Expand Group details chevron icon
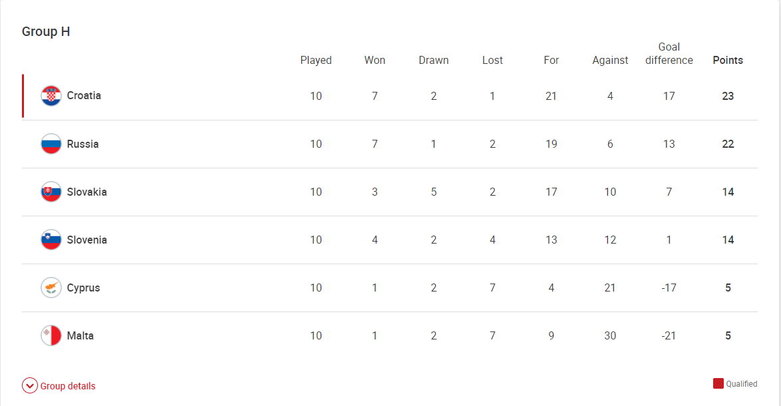 point(30,385)
